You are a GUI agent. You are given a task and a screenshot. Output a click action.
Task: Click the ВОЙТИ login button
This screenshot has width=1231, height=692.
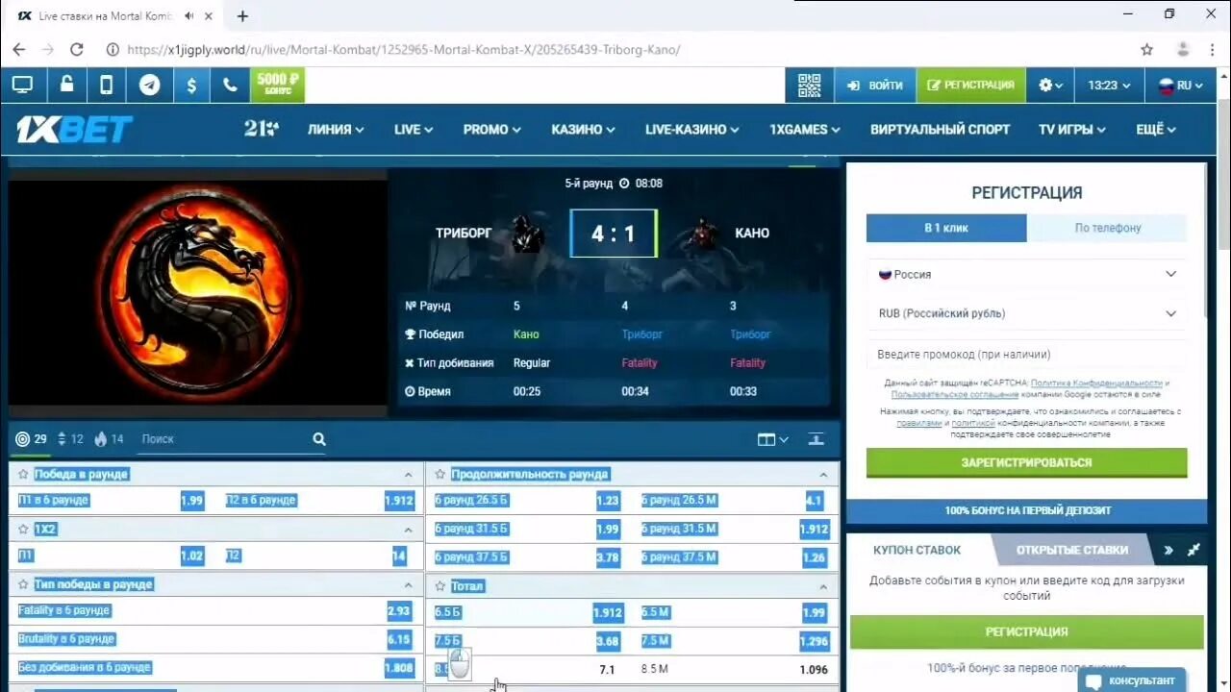(x=874, y=85)
